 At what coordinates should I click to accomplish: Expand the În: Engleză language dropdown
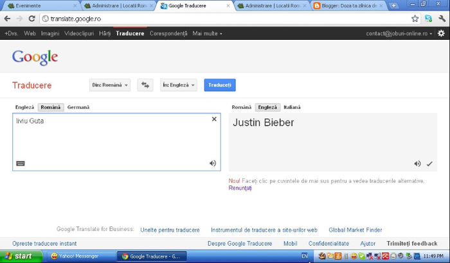[179, 85]
